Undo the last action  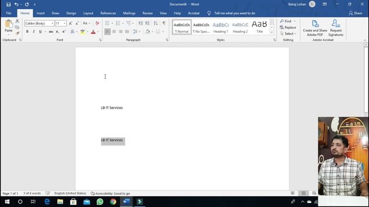[x=16, y=5]
